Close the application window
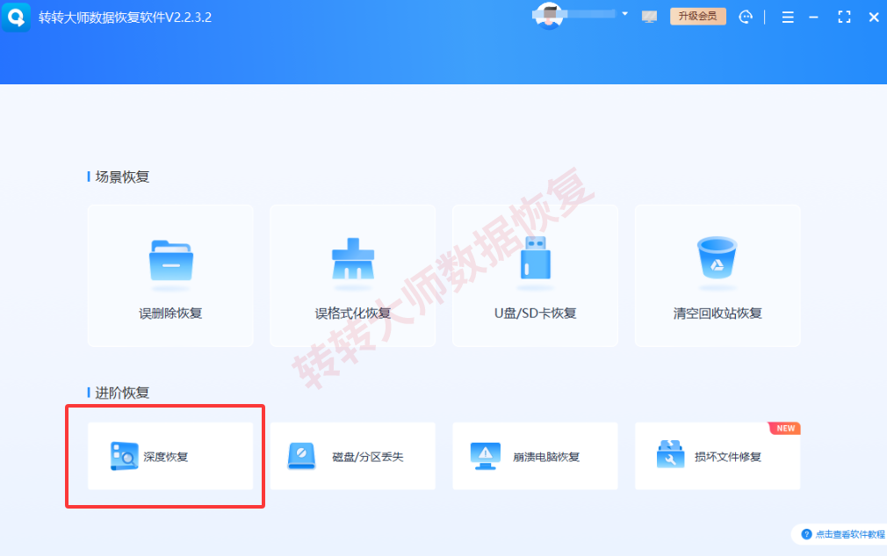 (874, 17)
